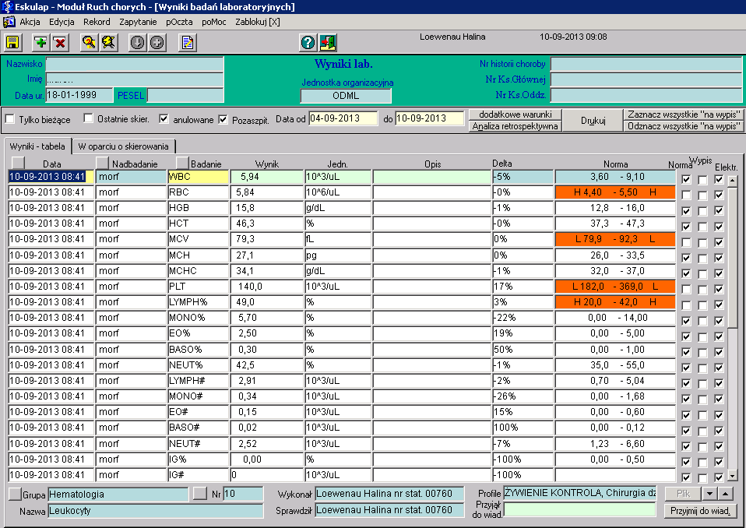746x528 pixels.
Task: Click the Data od date field
Action: click(x=343, y=118)
